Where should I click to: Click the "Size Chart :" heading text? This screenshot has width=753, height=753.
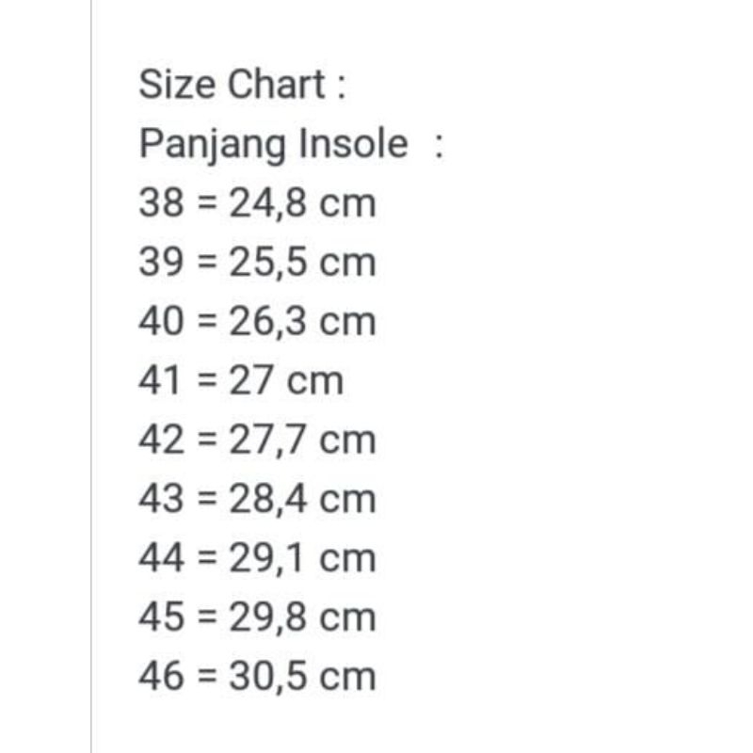pos(243,85)
